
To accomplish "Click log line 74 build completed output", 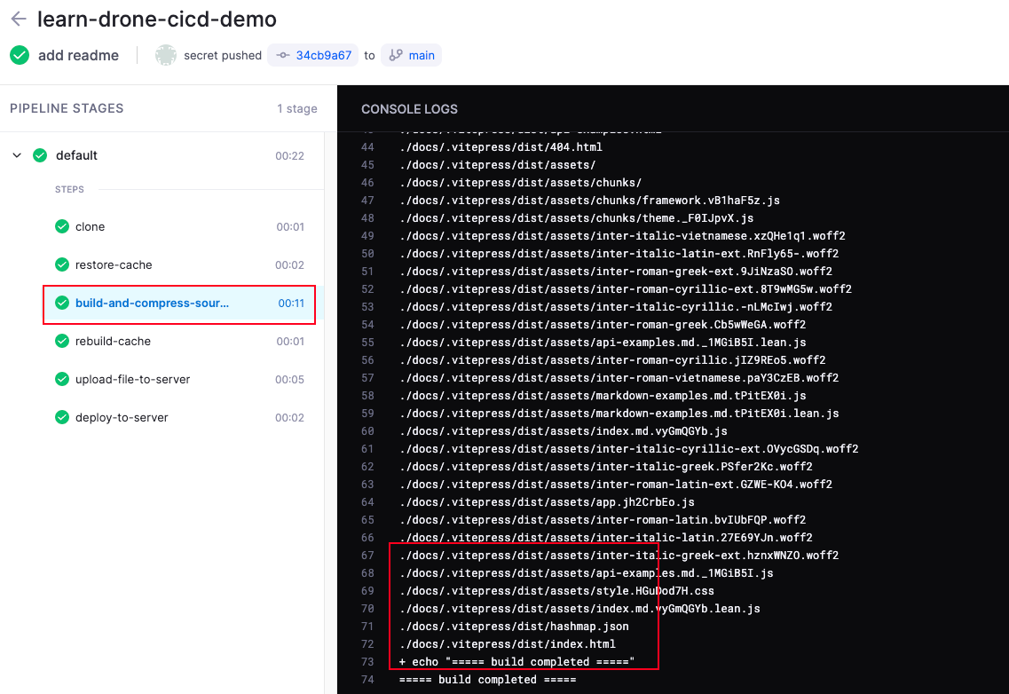I will click(487, 679).
